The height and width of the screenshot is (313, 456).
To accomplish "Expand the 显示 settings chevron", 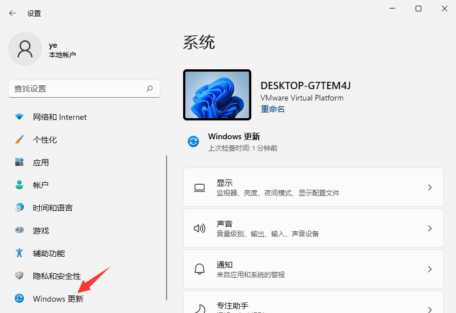I will coord(429,187).
